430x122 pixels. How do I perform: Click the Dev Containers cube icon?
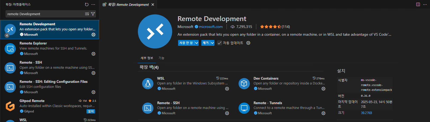pos(244,84)
